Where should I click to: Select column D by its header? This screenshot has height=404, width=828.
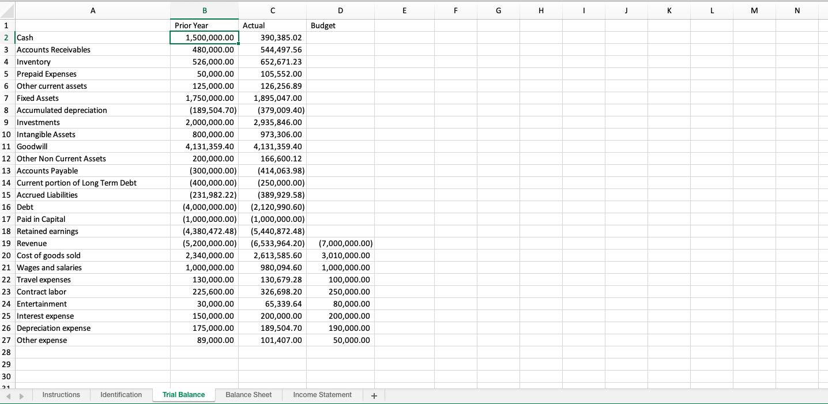(x=340, y=10)
